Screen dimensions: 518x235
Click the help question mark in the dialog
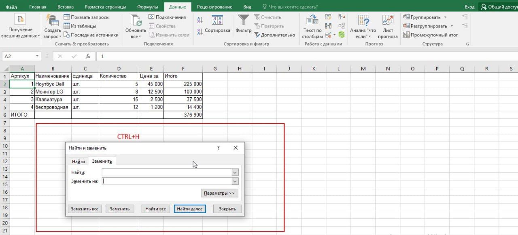(x=218, y=148)
